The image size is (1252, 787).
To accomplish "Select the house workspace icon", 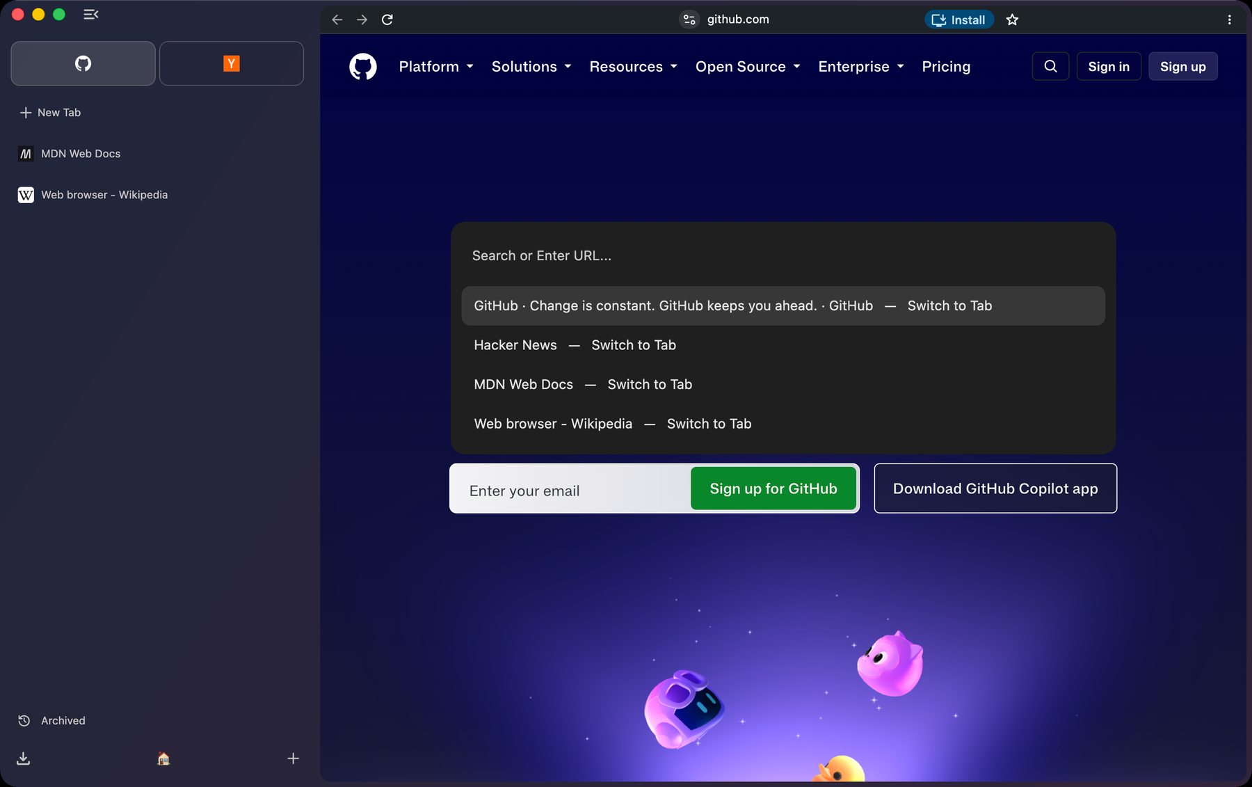I will click(x=163, y=758).
